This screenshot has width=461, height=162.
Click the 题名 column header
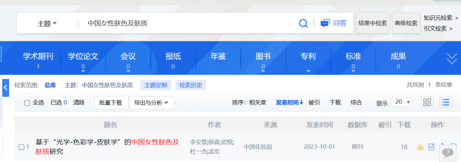110,125
